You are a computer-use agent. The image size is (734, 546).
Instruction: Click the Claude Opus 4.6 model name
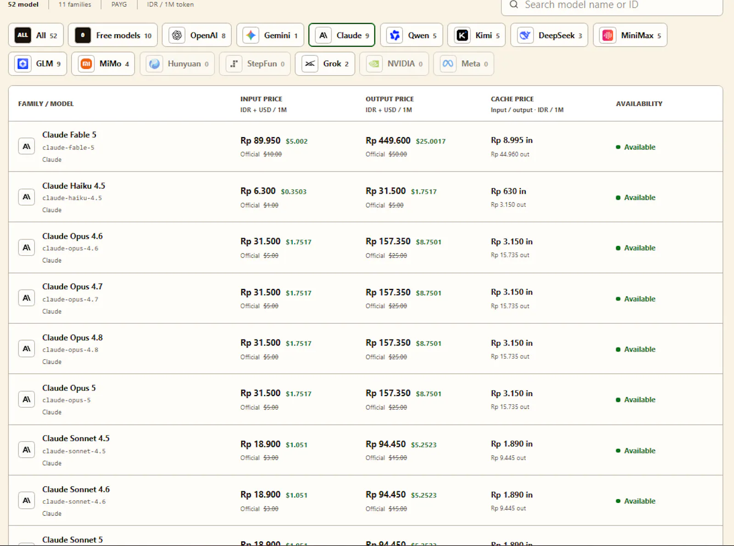(72, 236)
